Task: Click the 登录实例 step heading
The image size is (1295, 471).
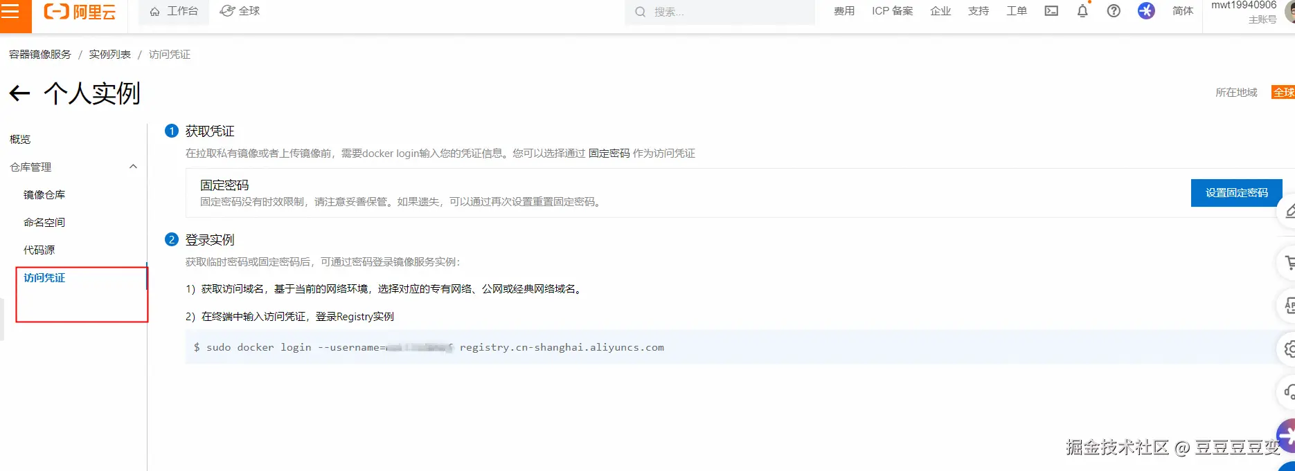Action: click(x=210, y=240)
